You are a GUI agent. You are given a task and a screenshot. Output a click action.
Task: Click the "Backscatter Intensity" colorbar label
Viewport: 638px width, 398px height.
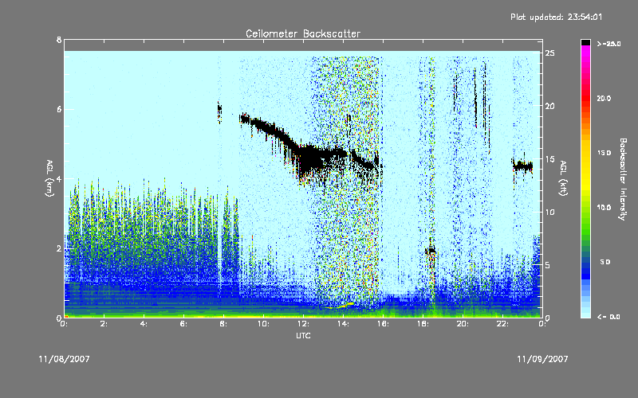pyautogui.click(x=623, y=179)
